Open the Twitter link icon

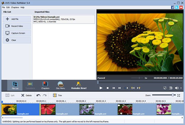click(177, 7)
